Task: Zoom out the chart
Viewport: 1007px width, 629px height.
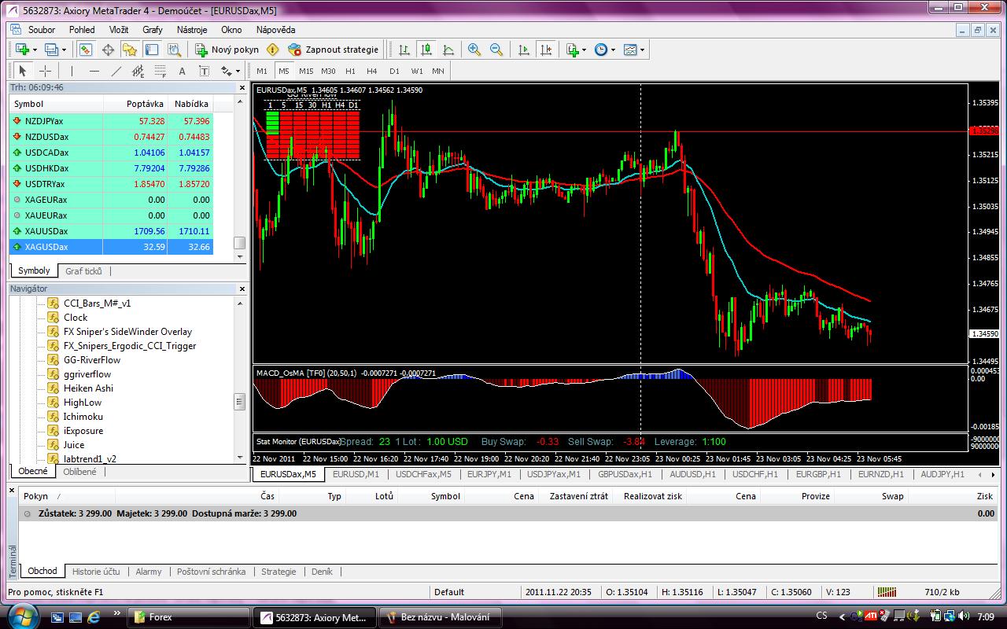Action: [496, 50]
